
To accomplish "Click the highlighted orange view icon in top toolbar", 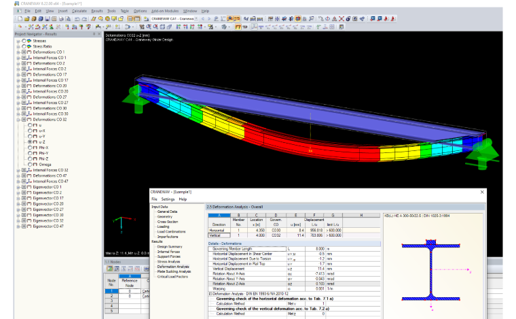I will coord(298,19).
